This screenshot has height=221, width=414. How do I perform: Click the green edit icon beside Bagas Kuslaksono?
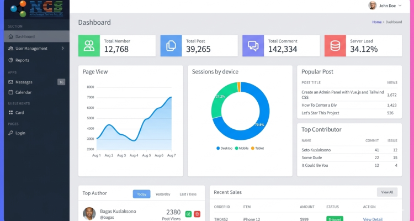pyautogui.click(x=188, y=214)
